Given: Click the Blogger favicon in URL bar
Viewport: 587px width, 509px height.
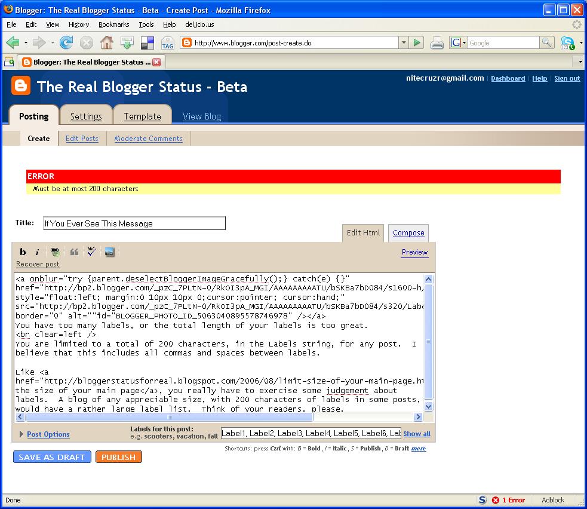Looking at the screenshot, I should [186, 42].
